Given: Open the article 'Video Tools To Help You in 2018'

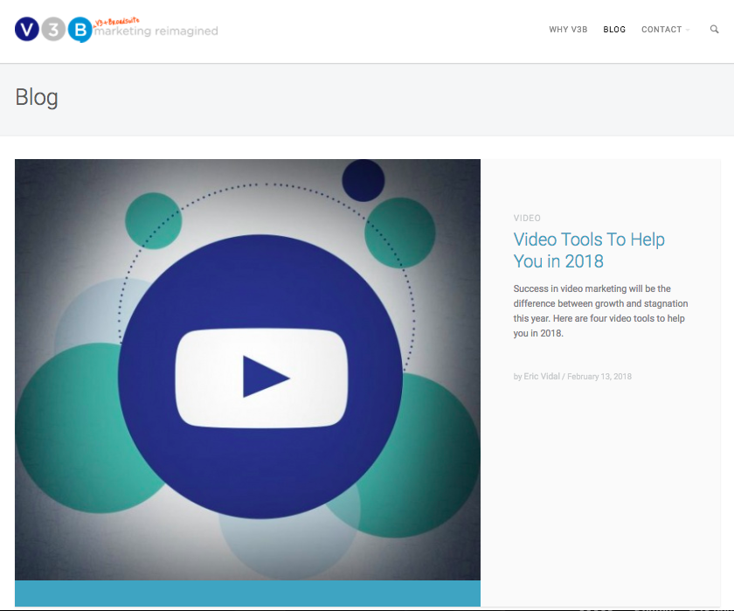Looking at the screenshot, I should coord(589,250).
